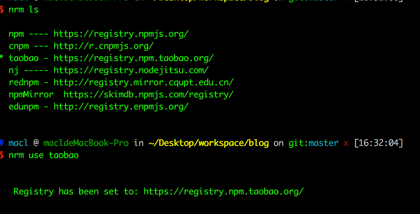Image resolution: width=420 pixels, height=214 pixels.
Task: Click the registry.mirror.cqupt.edu.cn URL
Action: (x=144, y=82)
